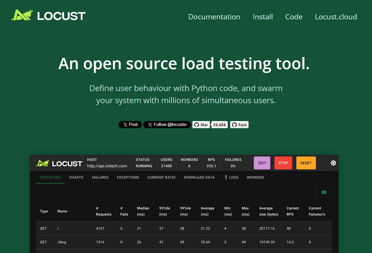Click the headline 'An open source load testing tool.'
The width and height of the screenshot is (372, 253).
(x=184, y=63)
